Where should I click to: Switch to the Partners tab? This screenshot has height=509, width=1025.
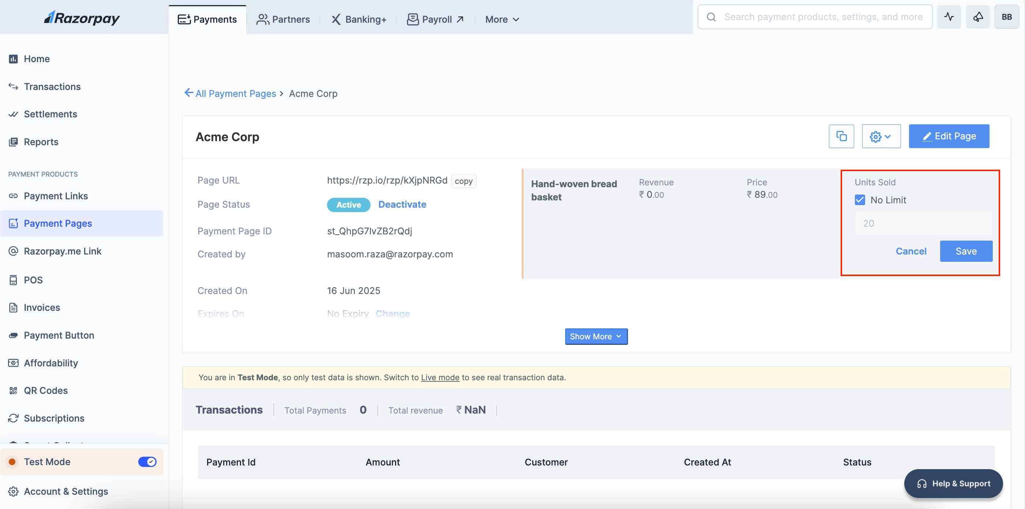pos(283,19)
